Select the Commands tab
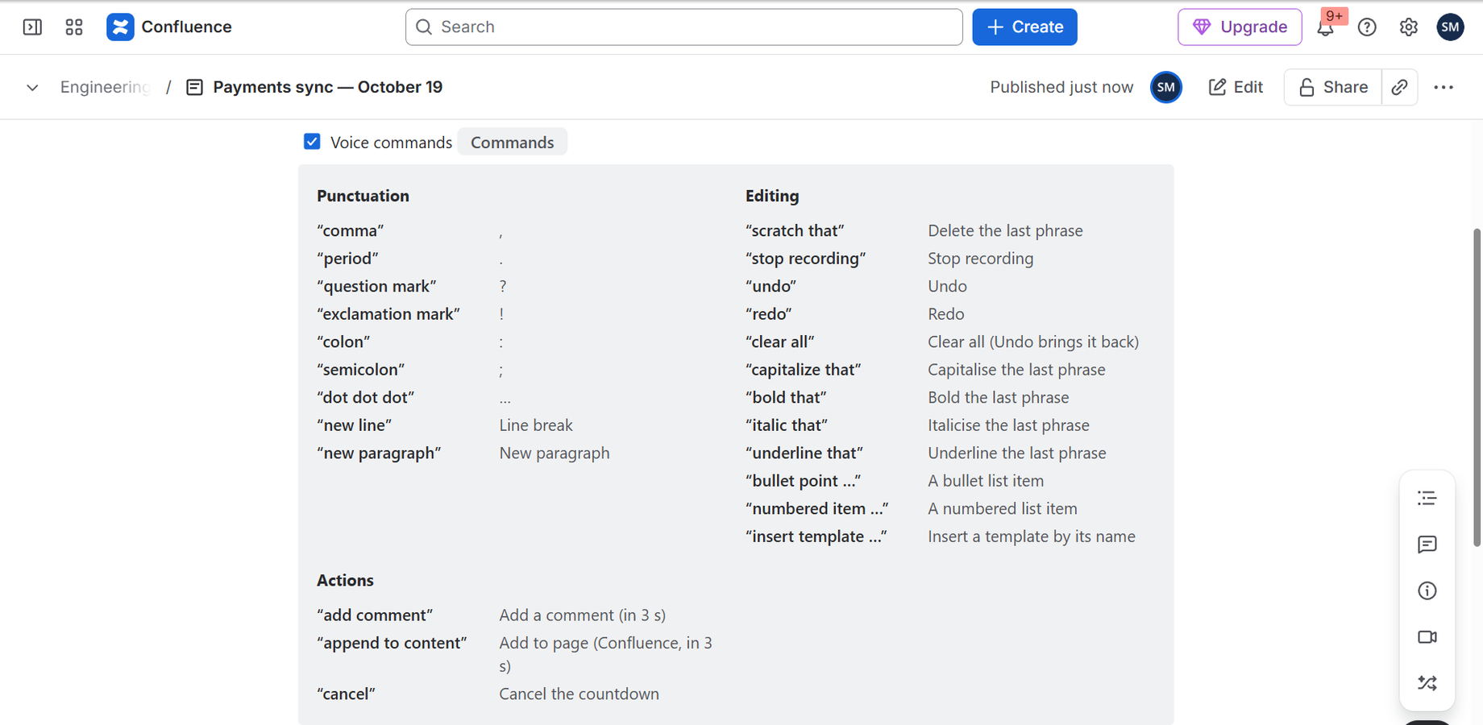This screenshot has width=1483, height=725. [x=512, y=142]
